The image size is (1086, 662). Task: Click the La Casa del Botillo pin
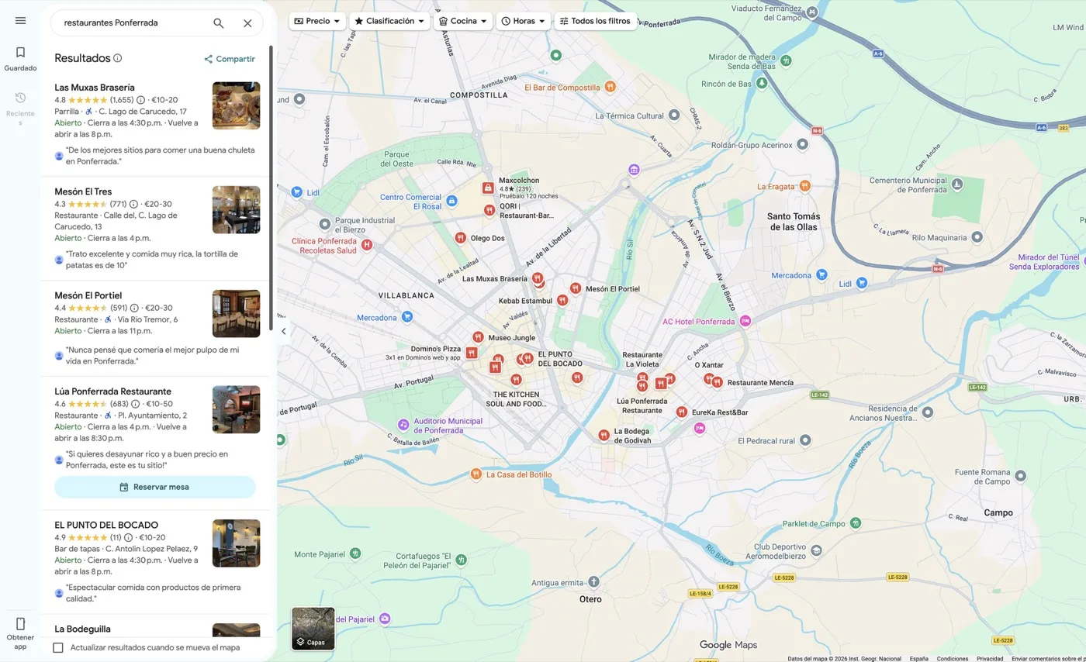(x=476, y=474)
